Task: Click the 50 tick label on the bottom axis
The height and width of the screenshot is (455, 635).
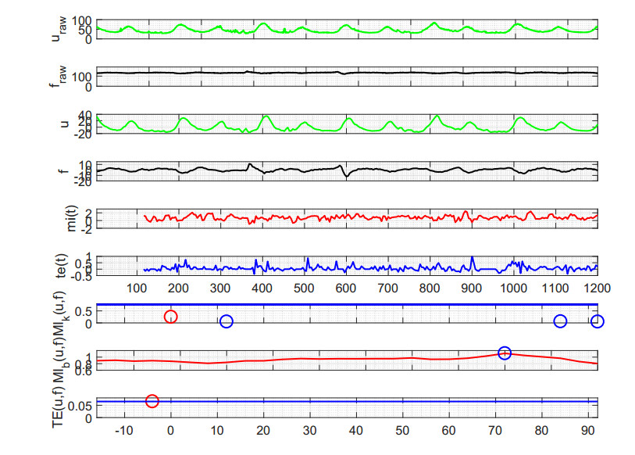Action: (x=402, y=431)
